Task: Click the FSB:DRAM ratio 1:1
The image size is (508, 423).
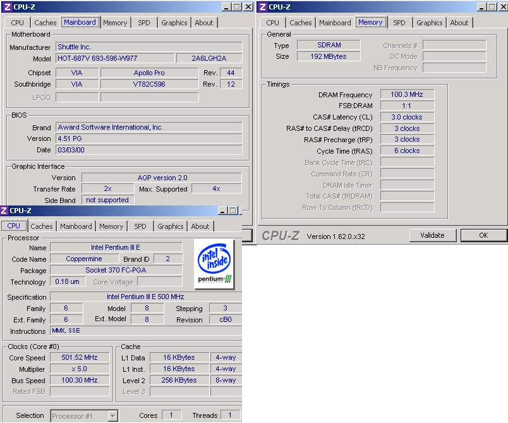Action: (407, 106)
